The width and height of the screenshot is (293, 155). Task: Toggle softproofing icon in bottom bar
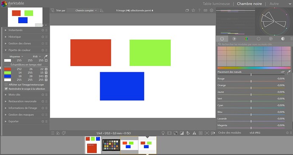tap(188, 133)
